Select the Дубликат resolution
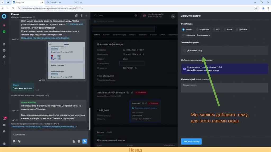Viewport: 271px width, 152px height. pyautogui.click(x=242, y=30)
